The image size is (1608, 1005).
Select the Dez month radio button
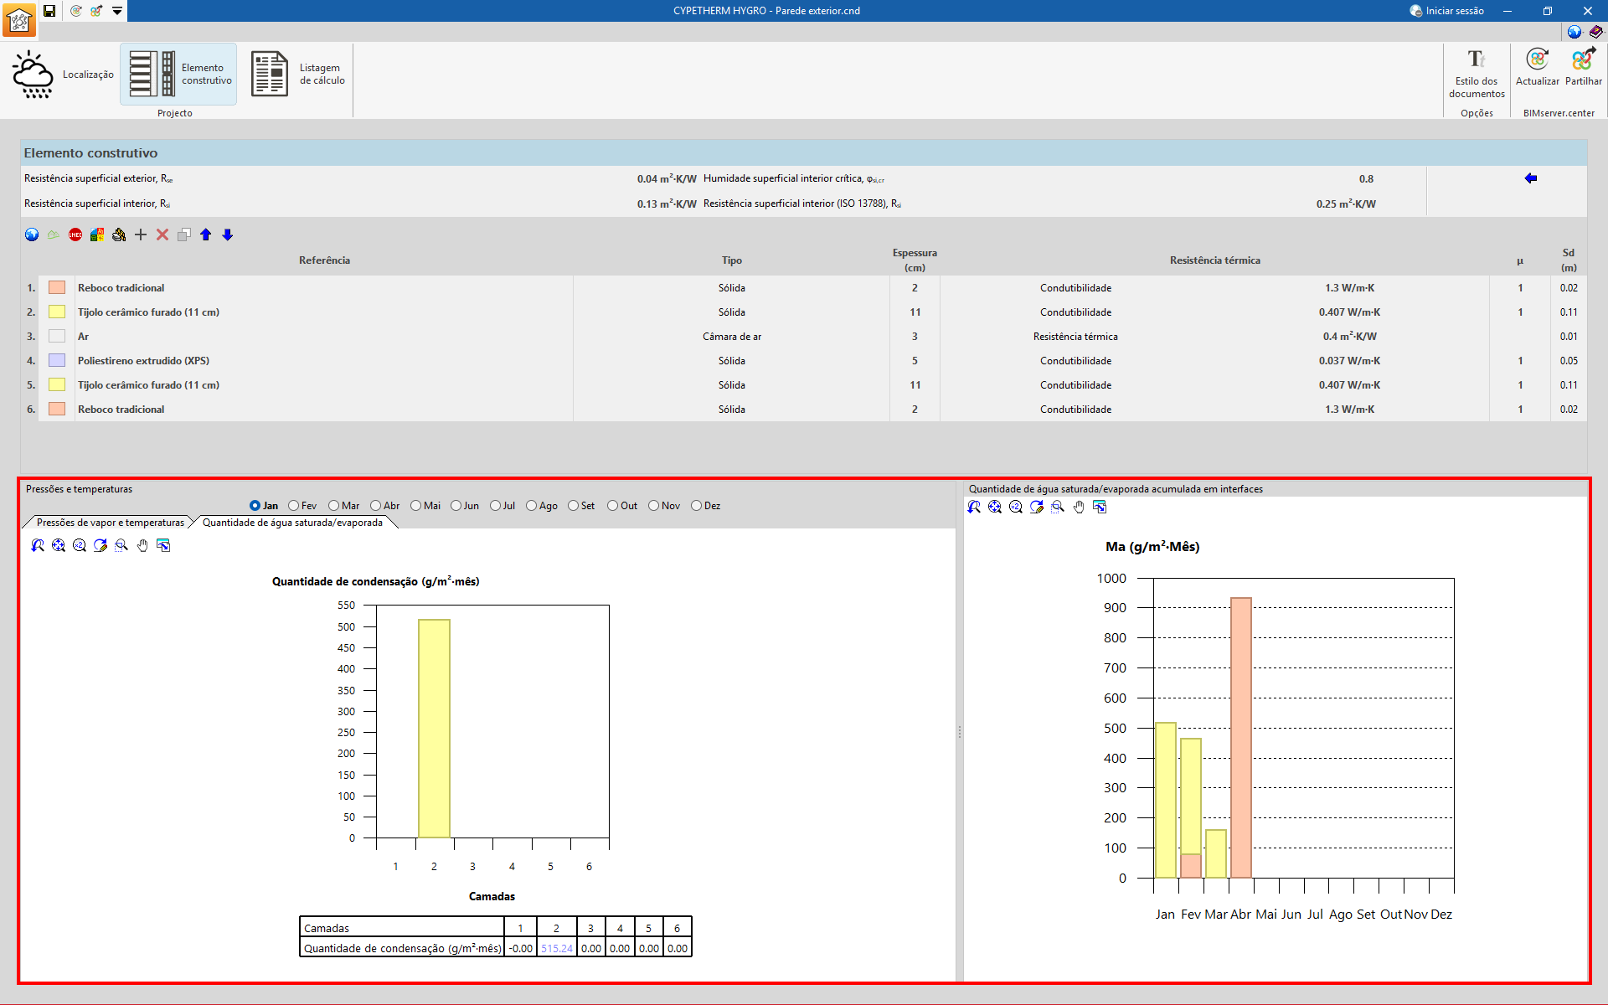coord(697,506)
